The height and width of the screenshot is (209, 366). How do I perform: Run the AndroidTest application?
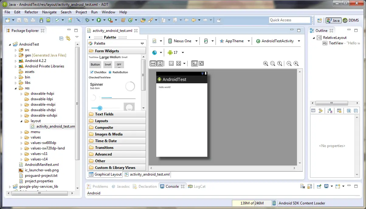point(99,20)
